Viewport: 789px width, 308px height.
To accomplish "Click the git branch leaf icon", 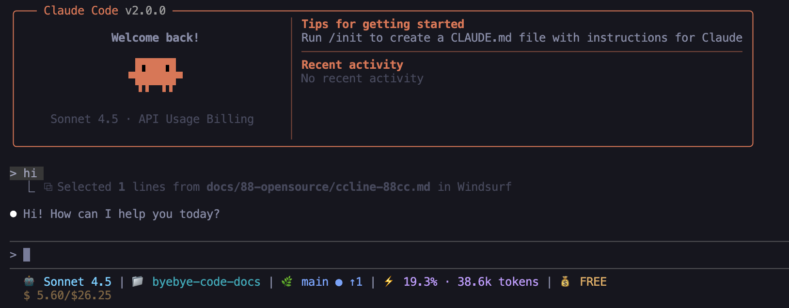I will click(x=287, y=281).
